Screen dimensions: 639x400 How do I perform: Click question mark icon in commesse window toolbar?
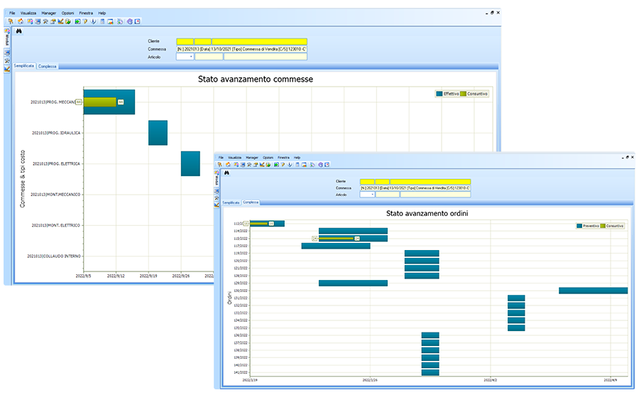point(85,21)
